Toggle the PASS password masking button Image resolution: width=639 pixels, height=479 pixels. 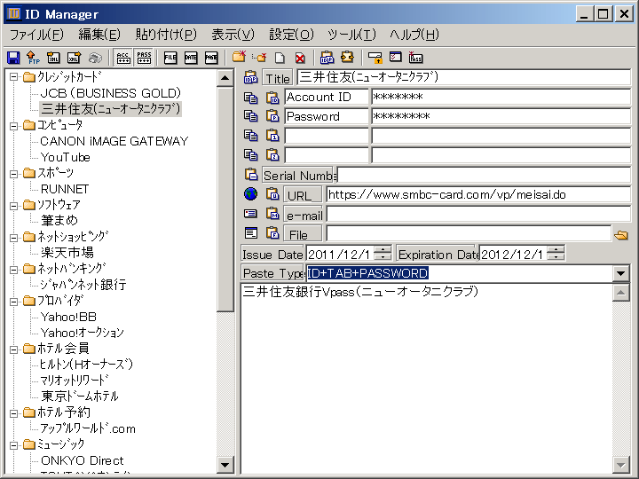144,58
